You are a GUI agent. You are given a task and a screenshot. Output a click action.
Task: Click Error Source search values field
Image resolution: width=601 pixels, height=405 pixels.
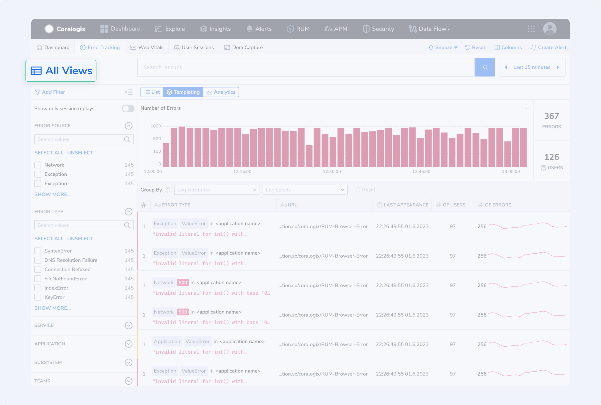[84, 139]
